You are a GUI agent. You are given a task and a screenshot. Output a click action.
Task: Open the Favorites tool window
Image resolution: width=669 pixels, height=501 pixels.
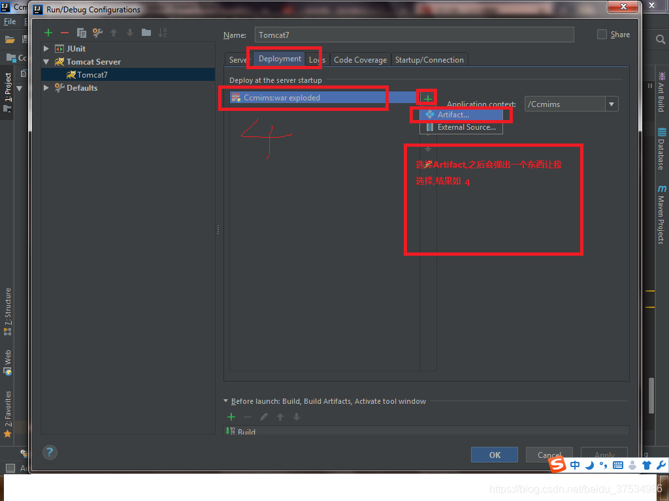click(8, 414)
